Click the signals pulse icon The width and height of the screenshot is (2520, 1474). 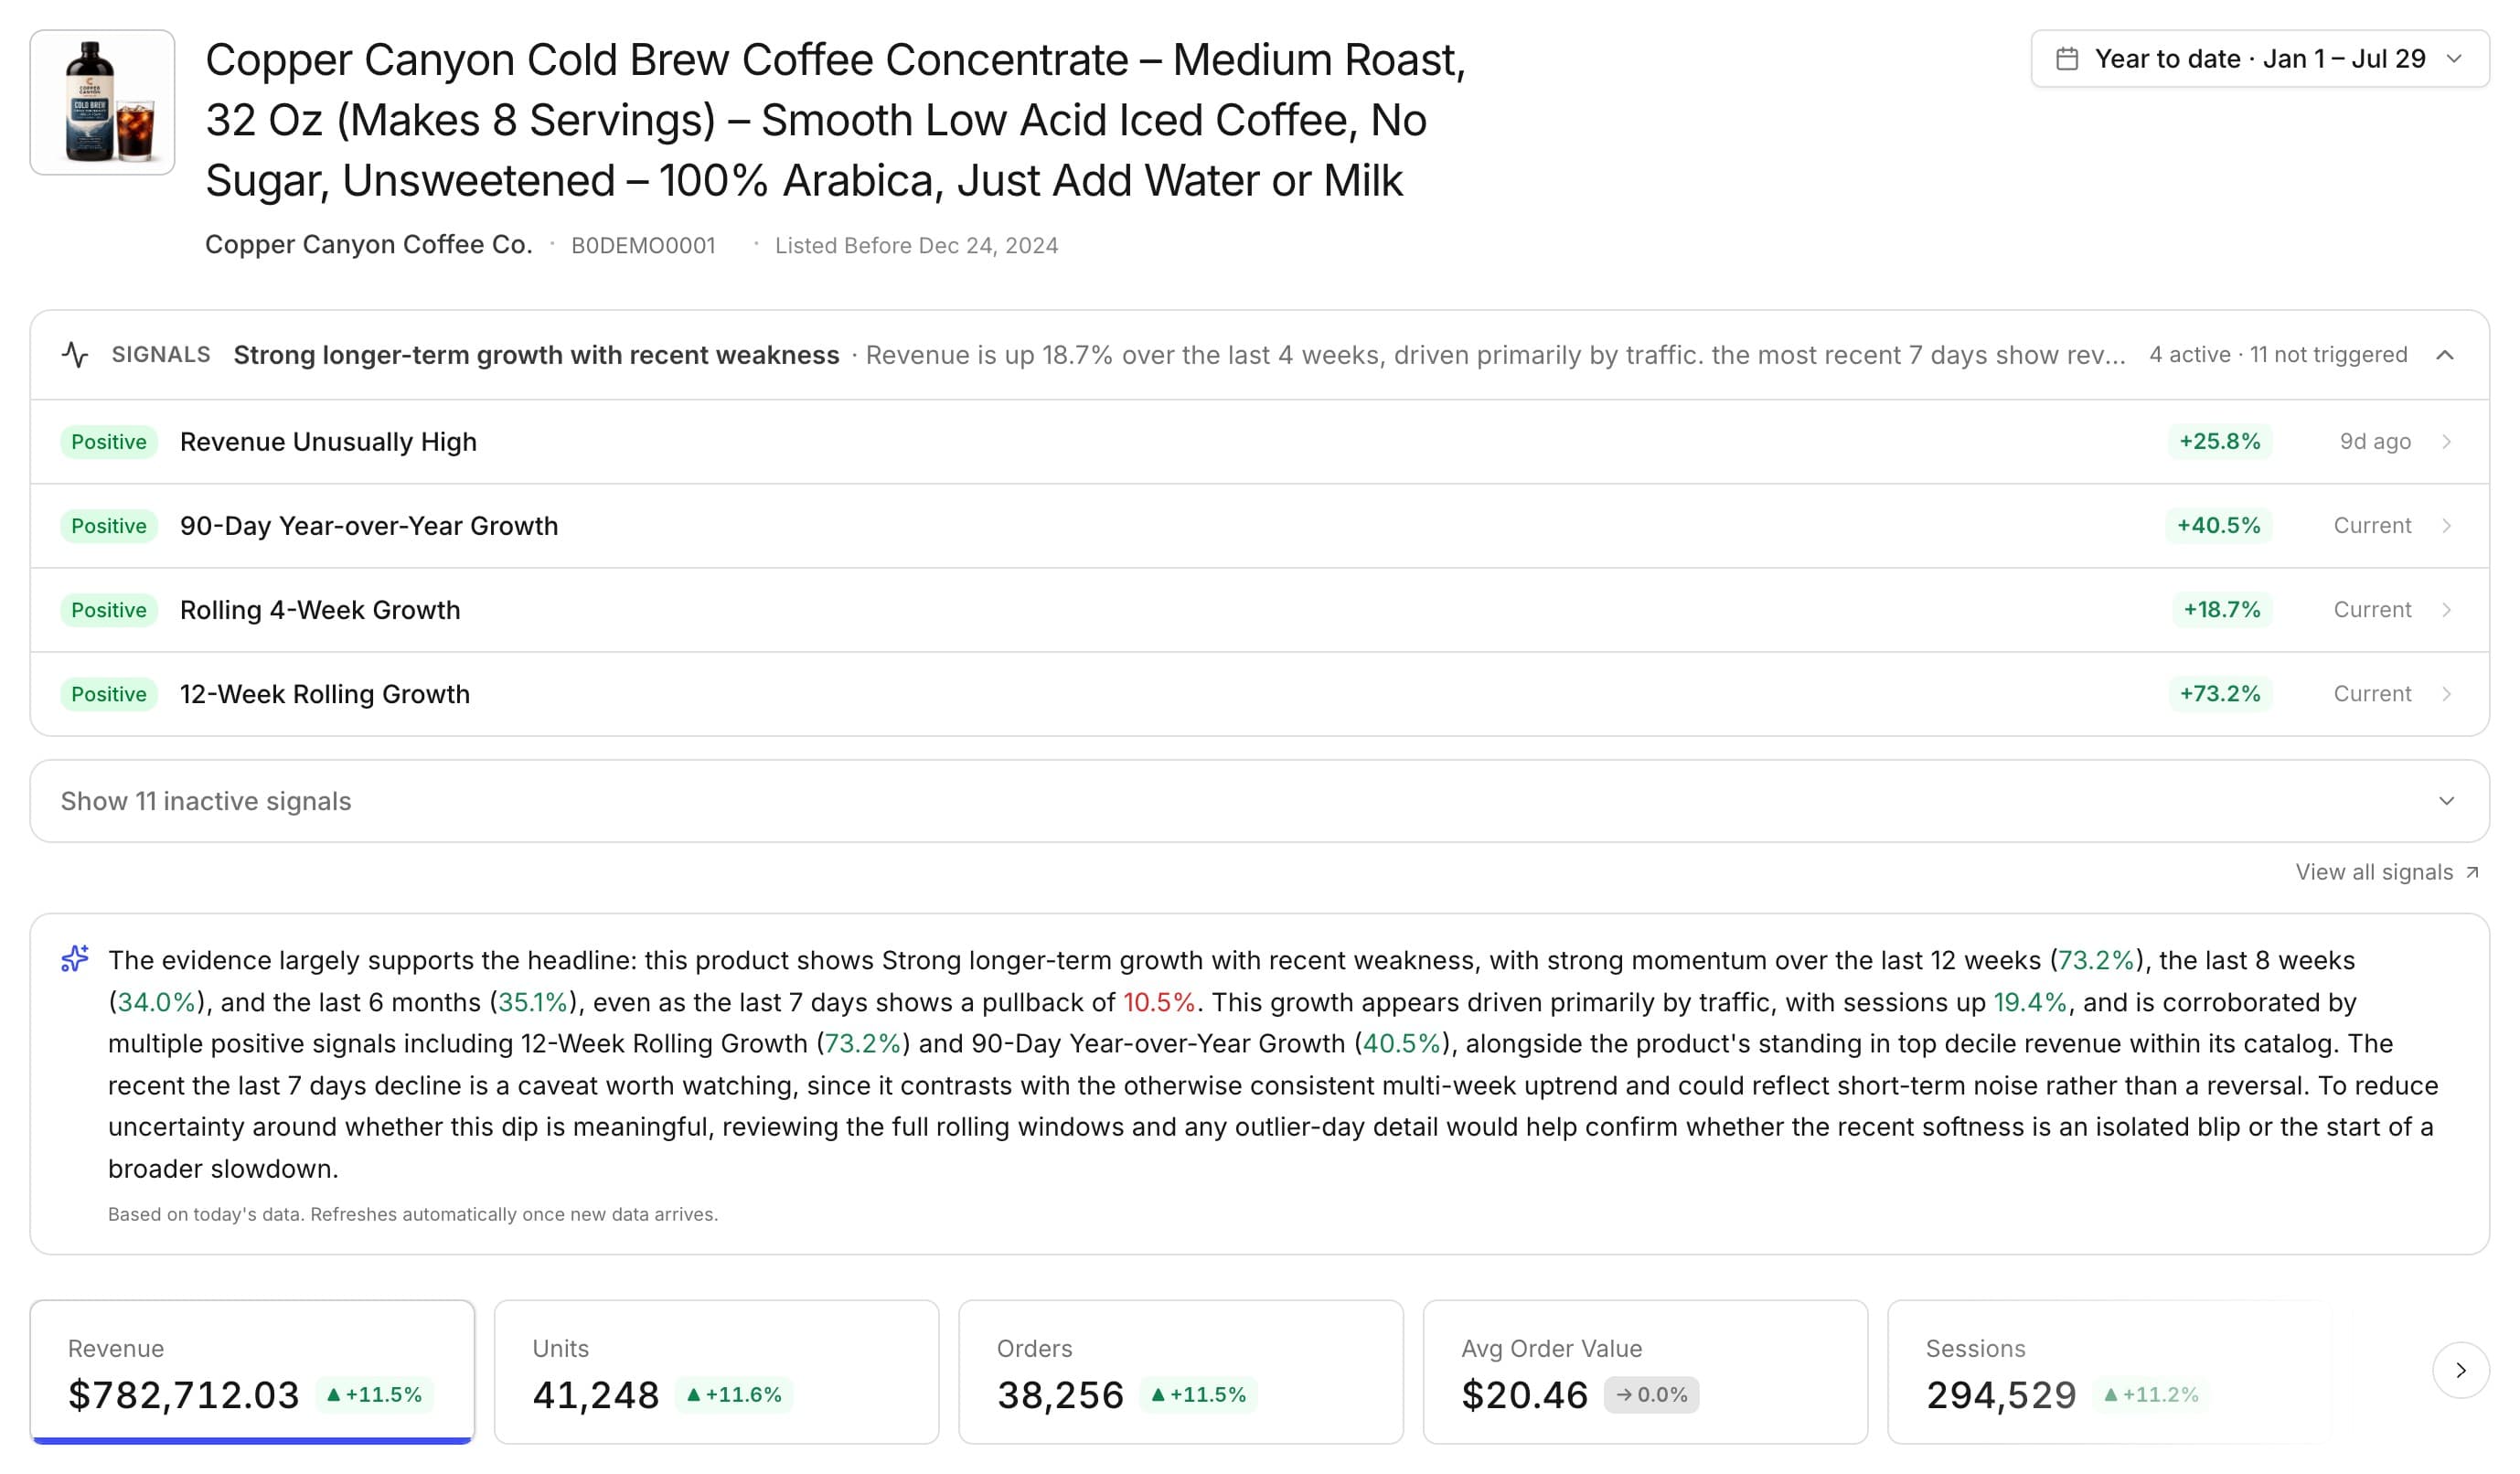[x=75, y=355]
